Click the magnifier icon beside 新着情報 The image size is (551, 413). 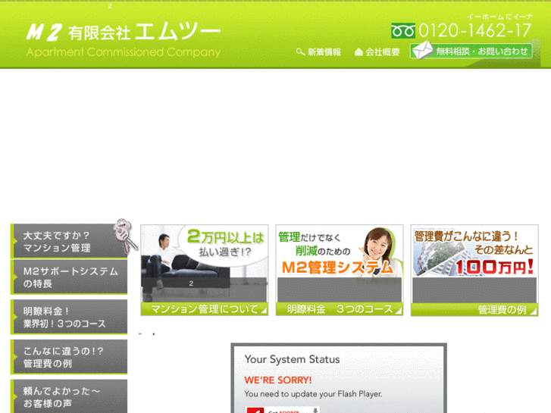tap(300, 52)
